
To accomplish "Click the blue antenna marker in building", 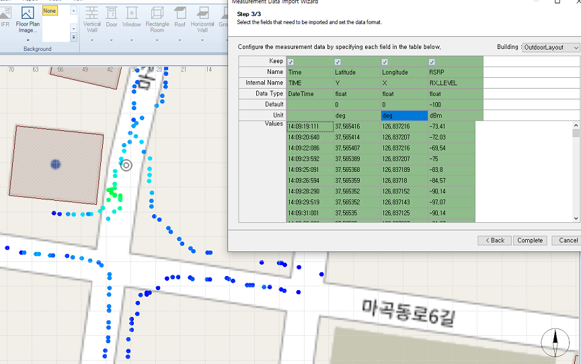I will [x=56, y=165].
